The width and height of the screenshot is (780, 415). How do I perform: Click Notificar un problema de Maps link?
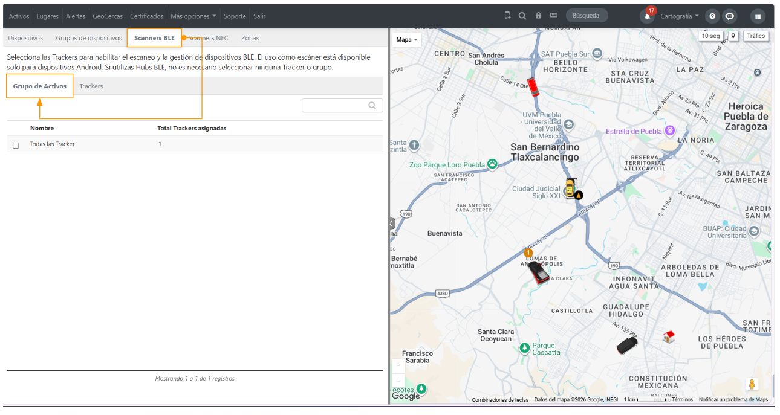pyautogui.click(x=733, y=400)
